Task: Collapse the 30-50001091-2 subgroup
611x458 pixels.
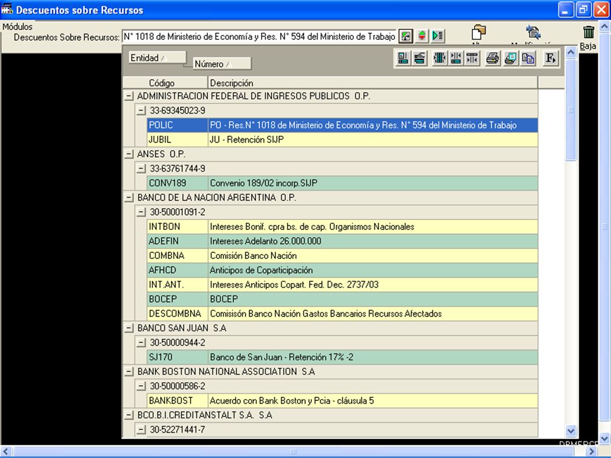Action: pyautogui.click(x=141, y=213)
